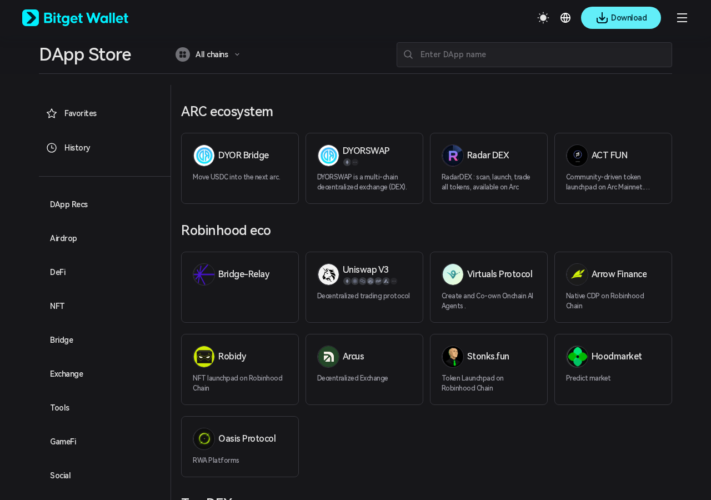Select the Bridge category
Viewport: 711px width, 500px height.
coord(62,340)
